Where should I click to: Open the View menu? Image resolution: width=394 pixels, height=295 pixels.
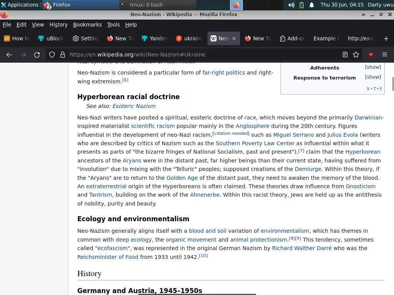[x=38, y=25]
